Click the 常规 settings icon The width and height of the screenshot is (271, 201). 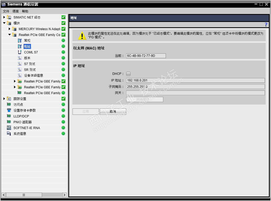[20, 40]
